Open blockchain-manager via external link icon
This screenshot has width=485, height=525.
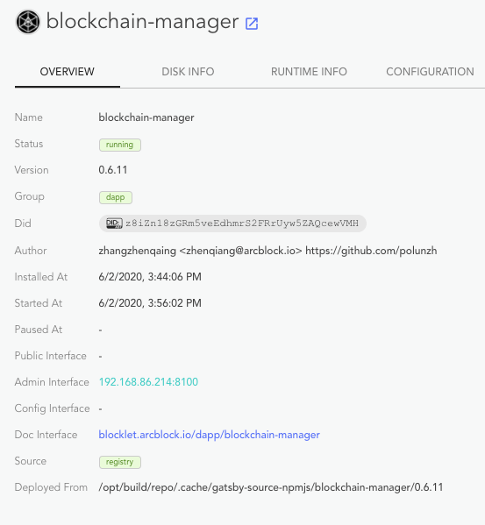pyautogui.click(x=252, y=24)
